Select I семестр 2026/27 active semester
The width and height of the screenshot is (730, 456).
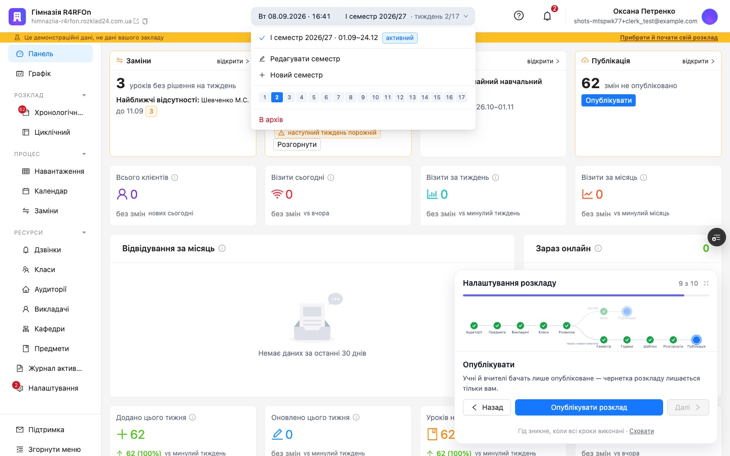coord(363,38)
